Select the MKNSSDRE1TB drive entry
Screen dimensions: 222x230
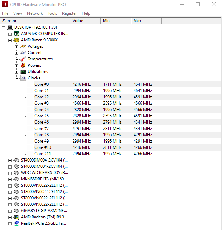pos(44,179)
